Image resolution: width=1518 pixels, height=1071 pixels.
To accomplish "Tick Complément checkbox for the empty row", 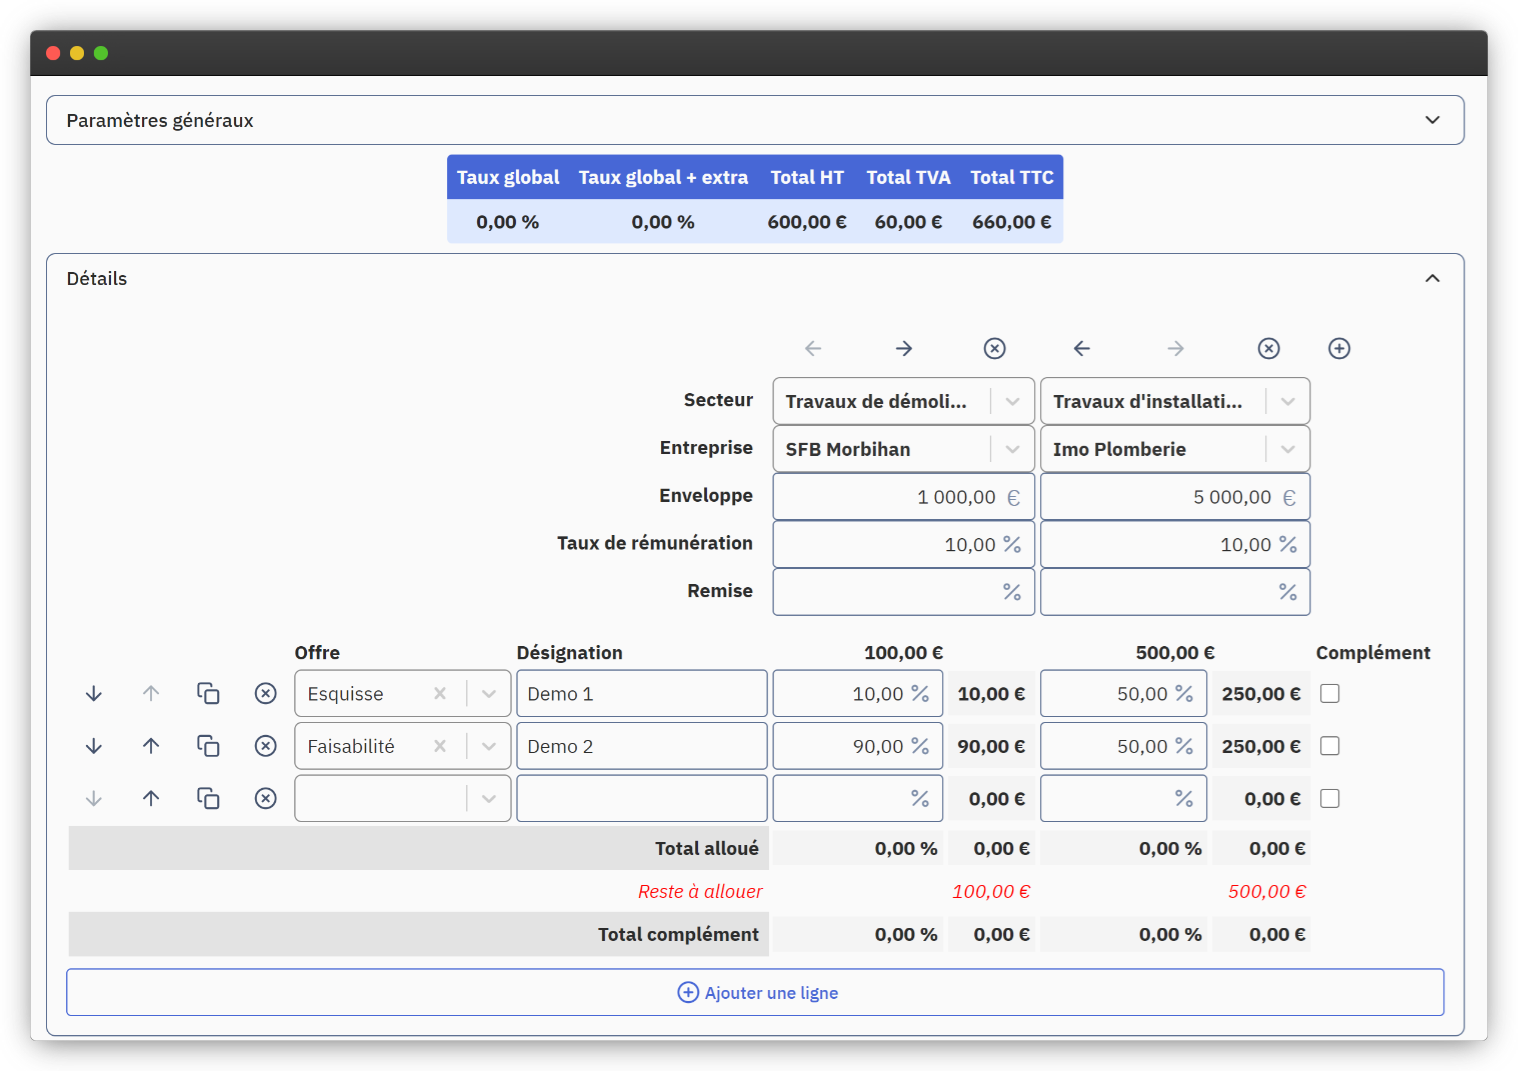I will 1329,798.
